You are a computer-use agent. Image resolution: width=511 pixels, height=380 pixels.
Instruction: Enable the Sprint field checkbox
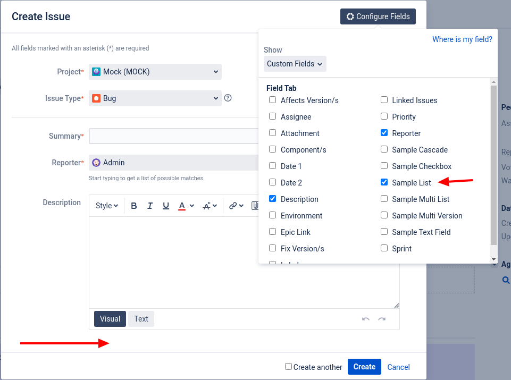pyautogui.click(x=384, y=248)
